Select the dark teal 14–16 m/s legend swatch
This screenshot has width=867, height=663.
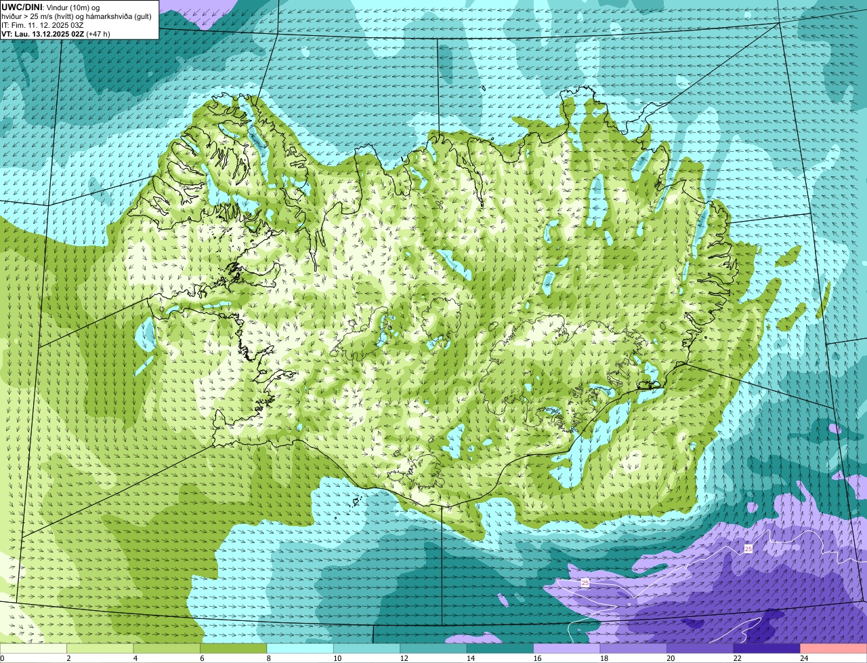point(500,648)
